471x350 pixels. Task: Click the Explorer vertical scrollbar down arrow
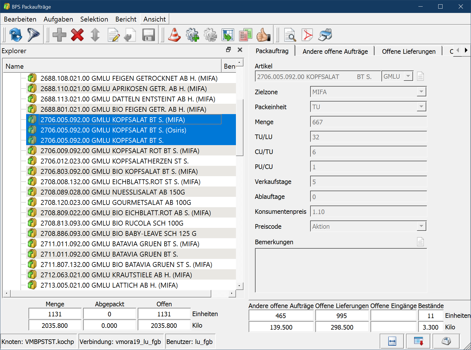click(x=239, y=286)
